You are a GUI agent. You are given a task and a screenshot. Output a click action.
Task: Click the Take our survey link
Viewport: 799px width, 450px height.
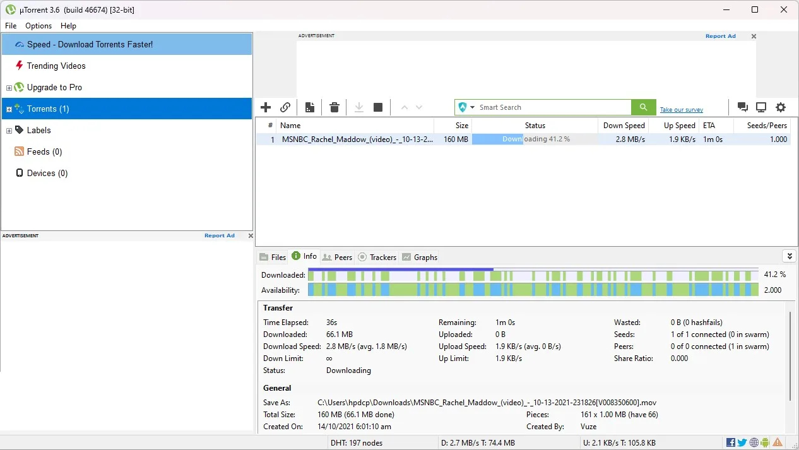pos(682,110)
